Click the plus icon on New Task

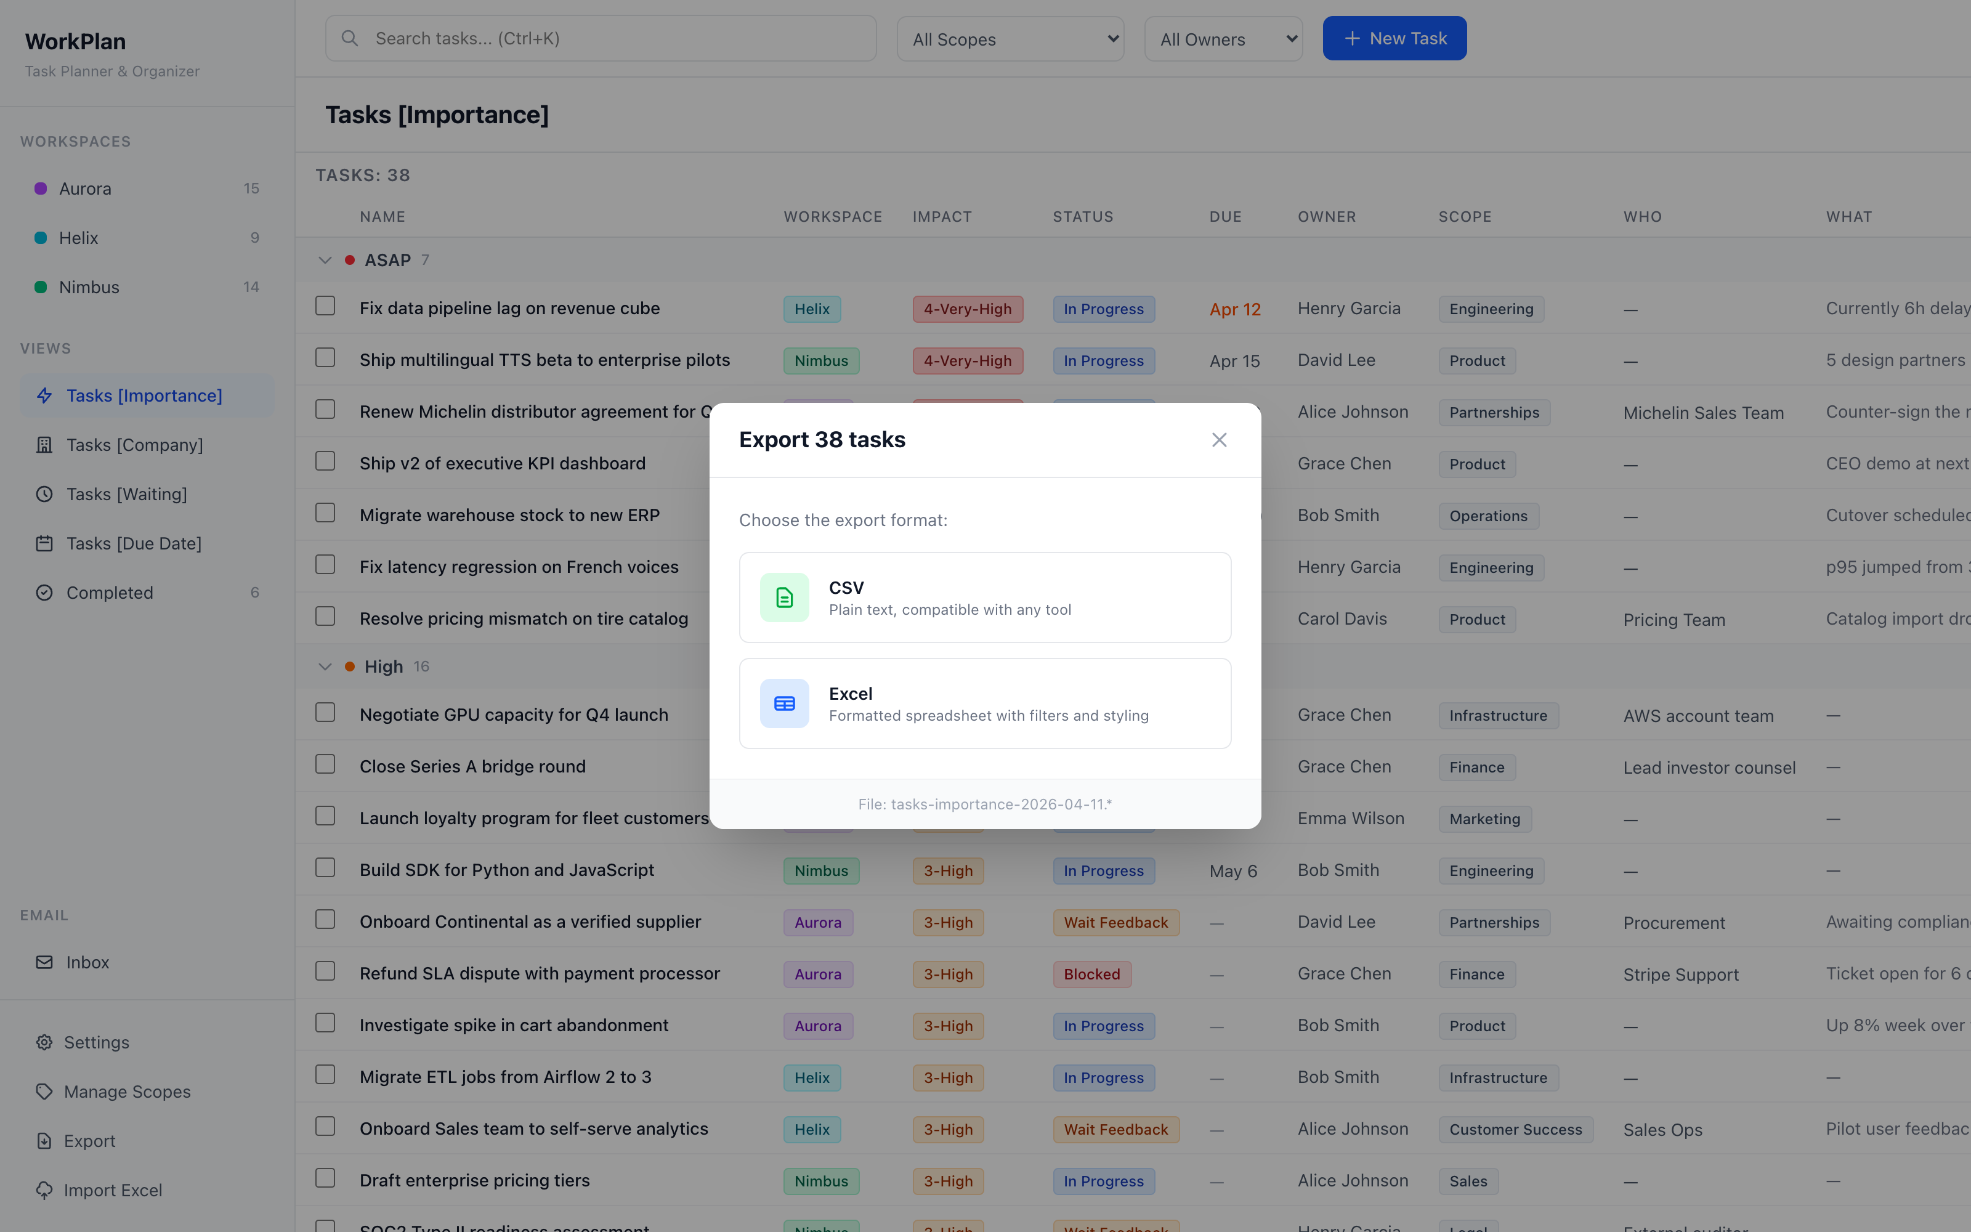click(1352, 38)
